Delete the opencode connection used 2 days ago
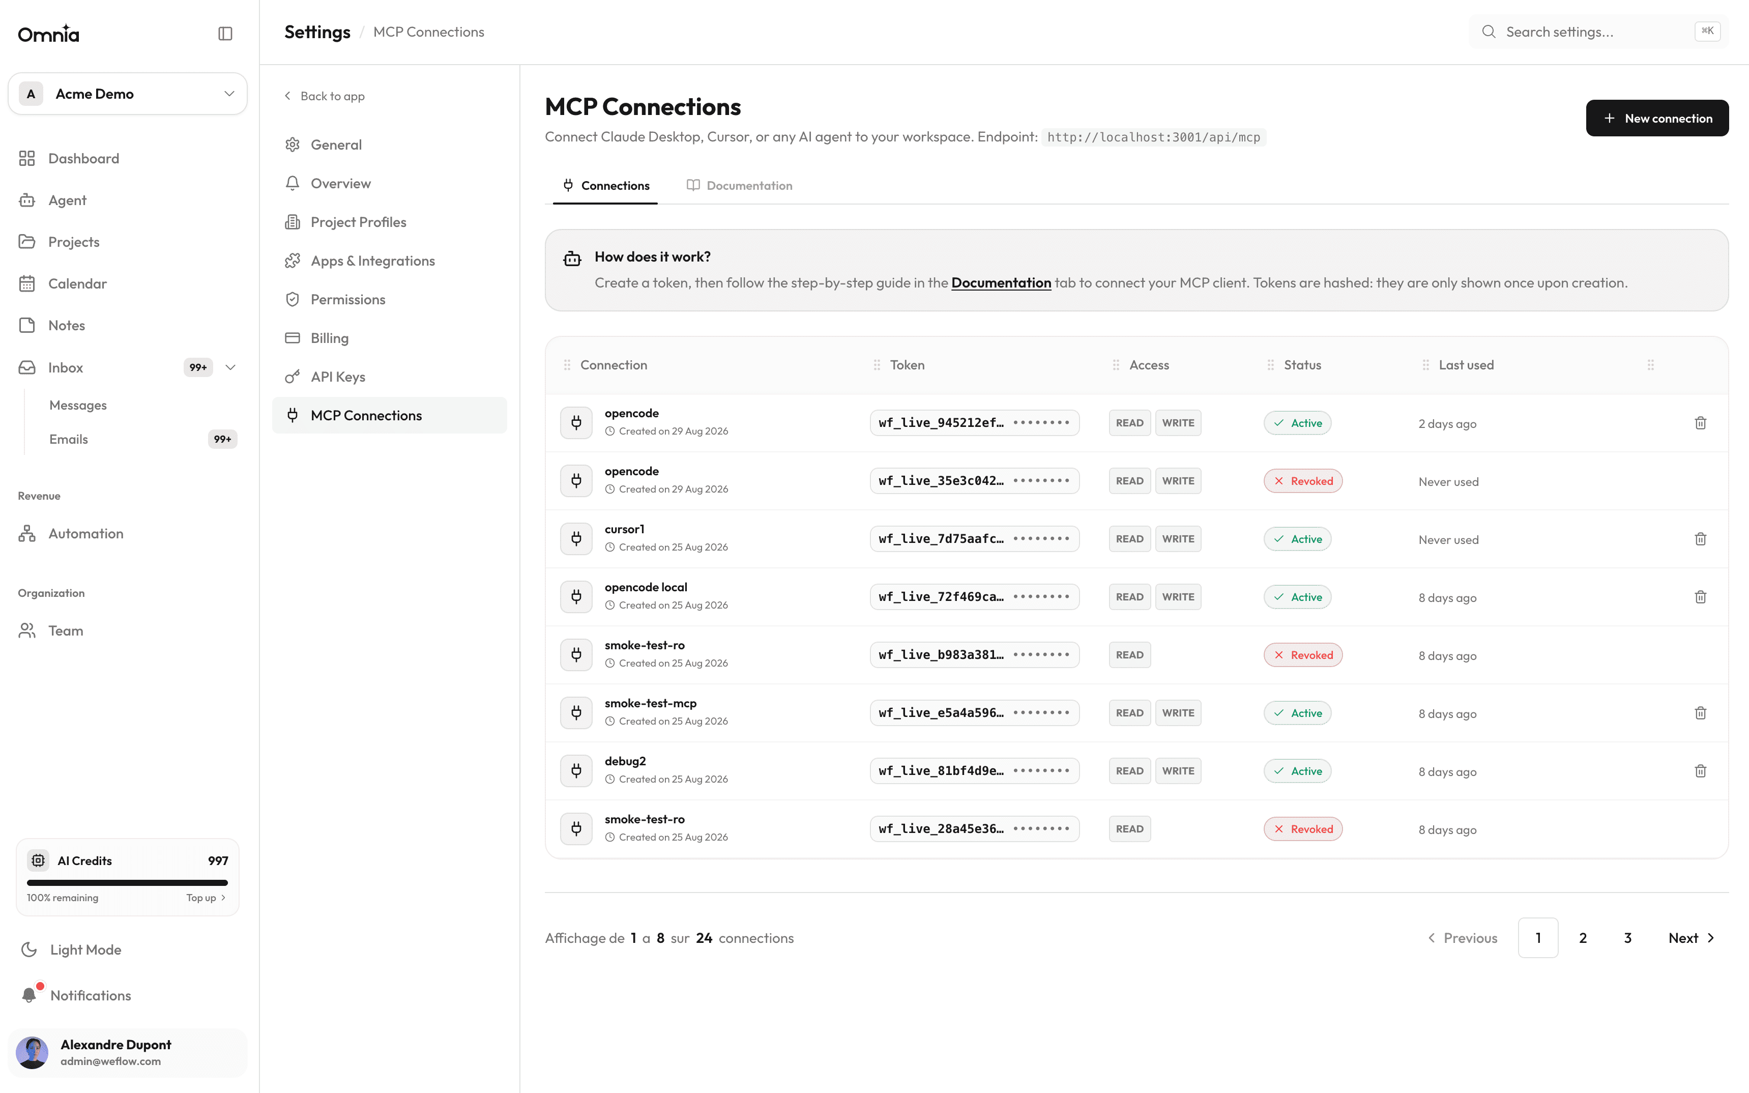Image resolution: width=1749 pixels, height=1093 pixels. (1701, 423)
